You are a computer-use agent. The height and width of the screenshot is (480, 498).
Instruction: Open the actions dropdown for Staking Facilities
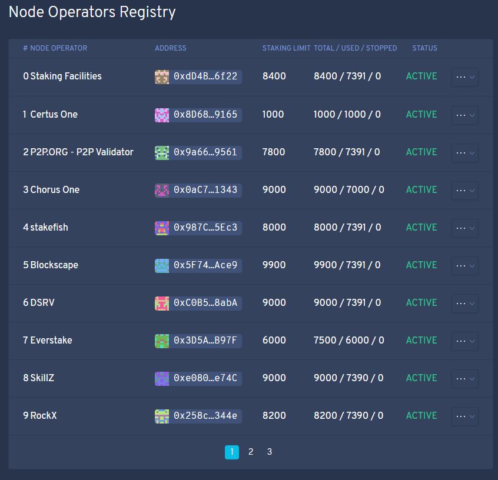[465, 77]
